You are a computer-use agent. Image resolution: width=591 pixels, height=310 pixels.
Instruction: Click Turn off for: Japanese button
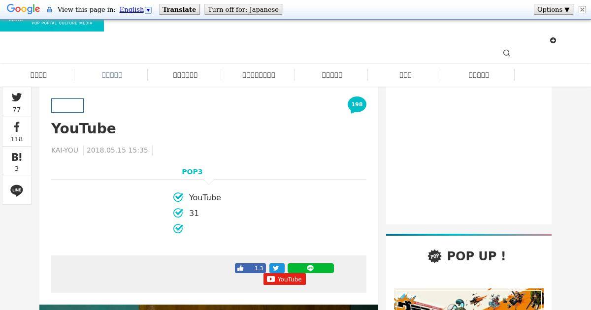(243, 9)
